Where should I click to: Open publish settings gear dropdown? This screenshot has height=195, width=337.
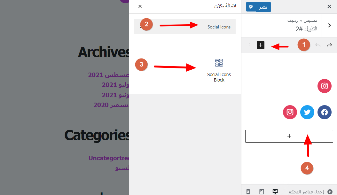click(251, 7)
